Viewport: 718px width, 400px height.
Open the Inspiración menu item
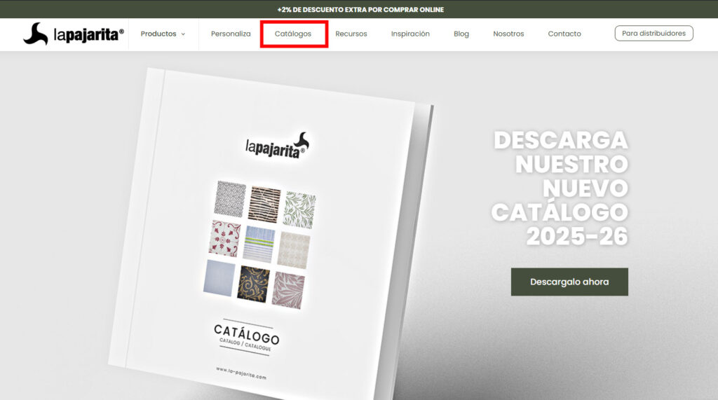click(x=410, y=34)
